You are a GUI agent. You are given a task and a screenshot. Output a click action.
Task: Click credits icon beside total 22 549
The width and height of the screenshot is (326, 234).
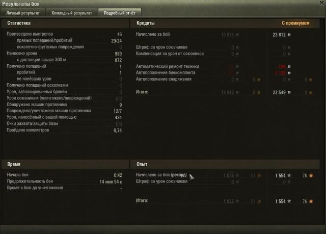pos(289,92)
